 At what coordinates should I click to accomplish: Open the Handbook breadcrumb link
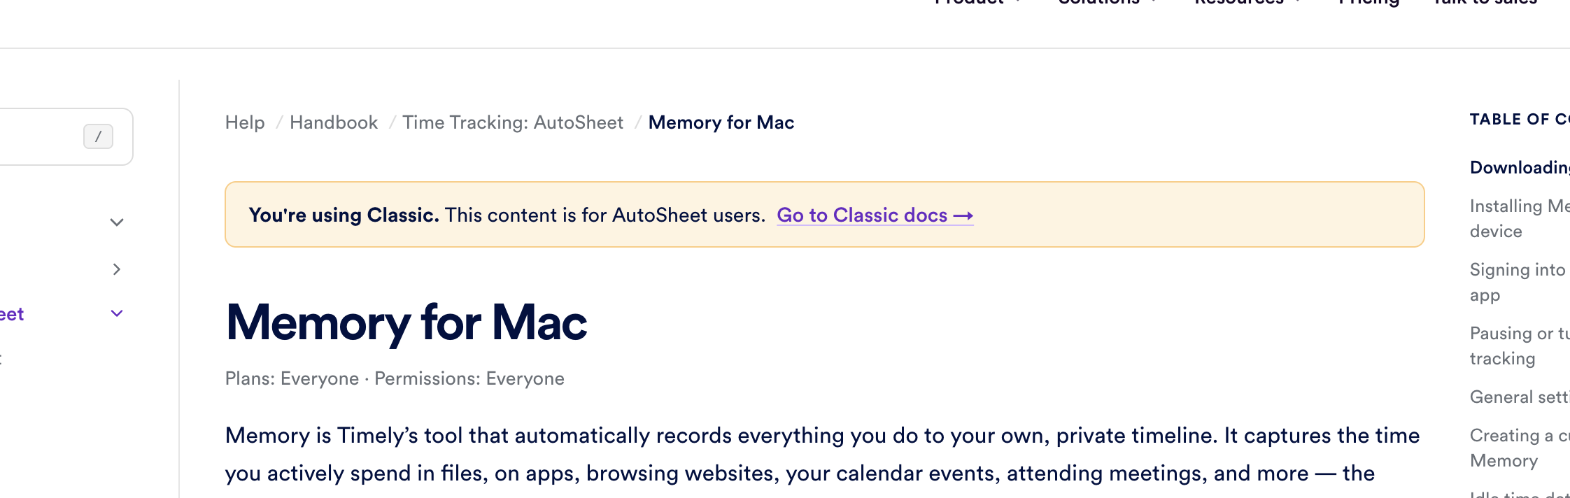334,122
